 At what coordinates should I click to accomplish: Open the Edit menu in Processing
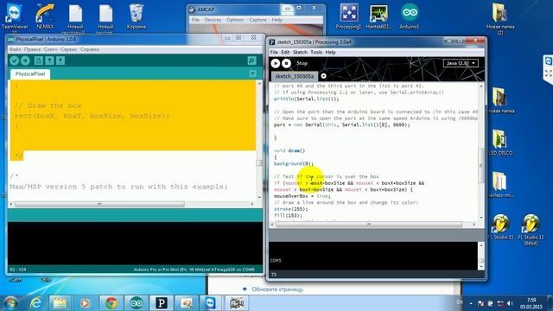(285, 52)
